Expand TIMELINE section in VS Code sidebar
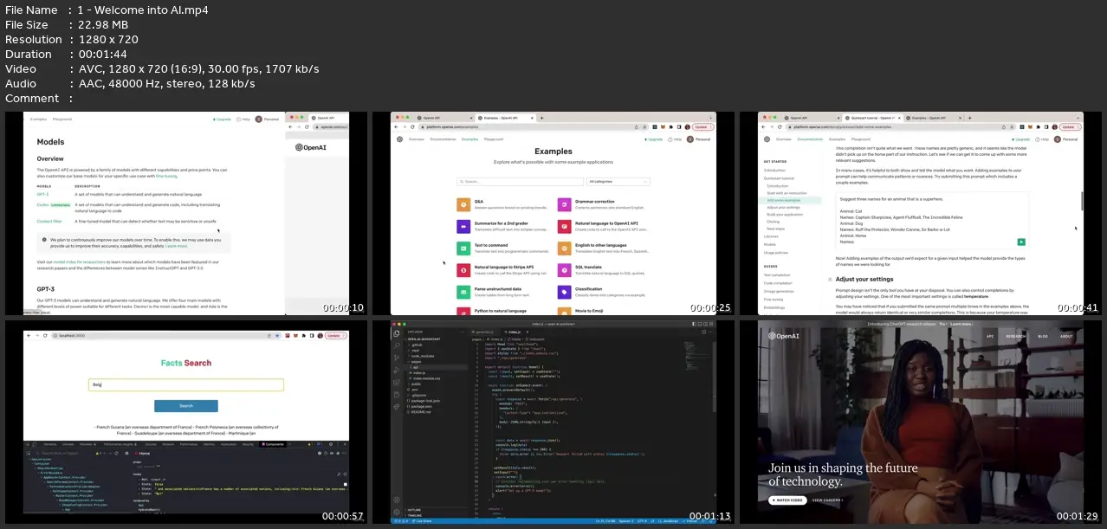Viewport: 1107px width, 529px height. (415, 514)
